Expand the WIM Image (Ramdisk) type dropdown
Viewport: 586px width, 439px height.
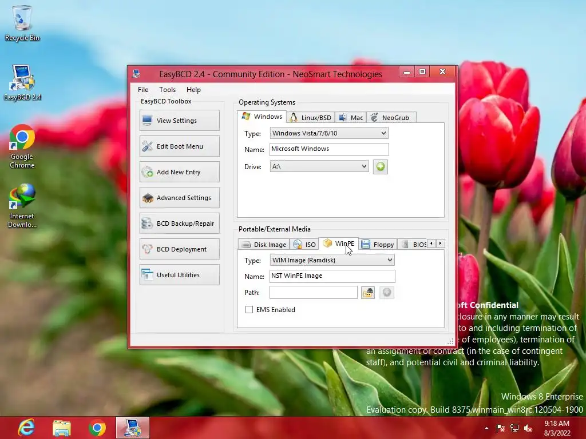(x=332, y=260)
